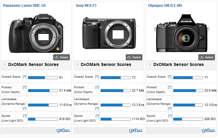This screenshot has width=218, height=138.
Task: Click the DxOMark logo under Sony column
Action: [x=136, y=131]
